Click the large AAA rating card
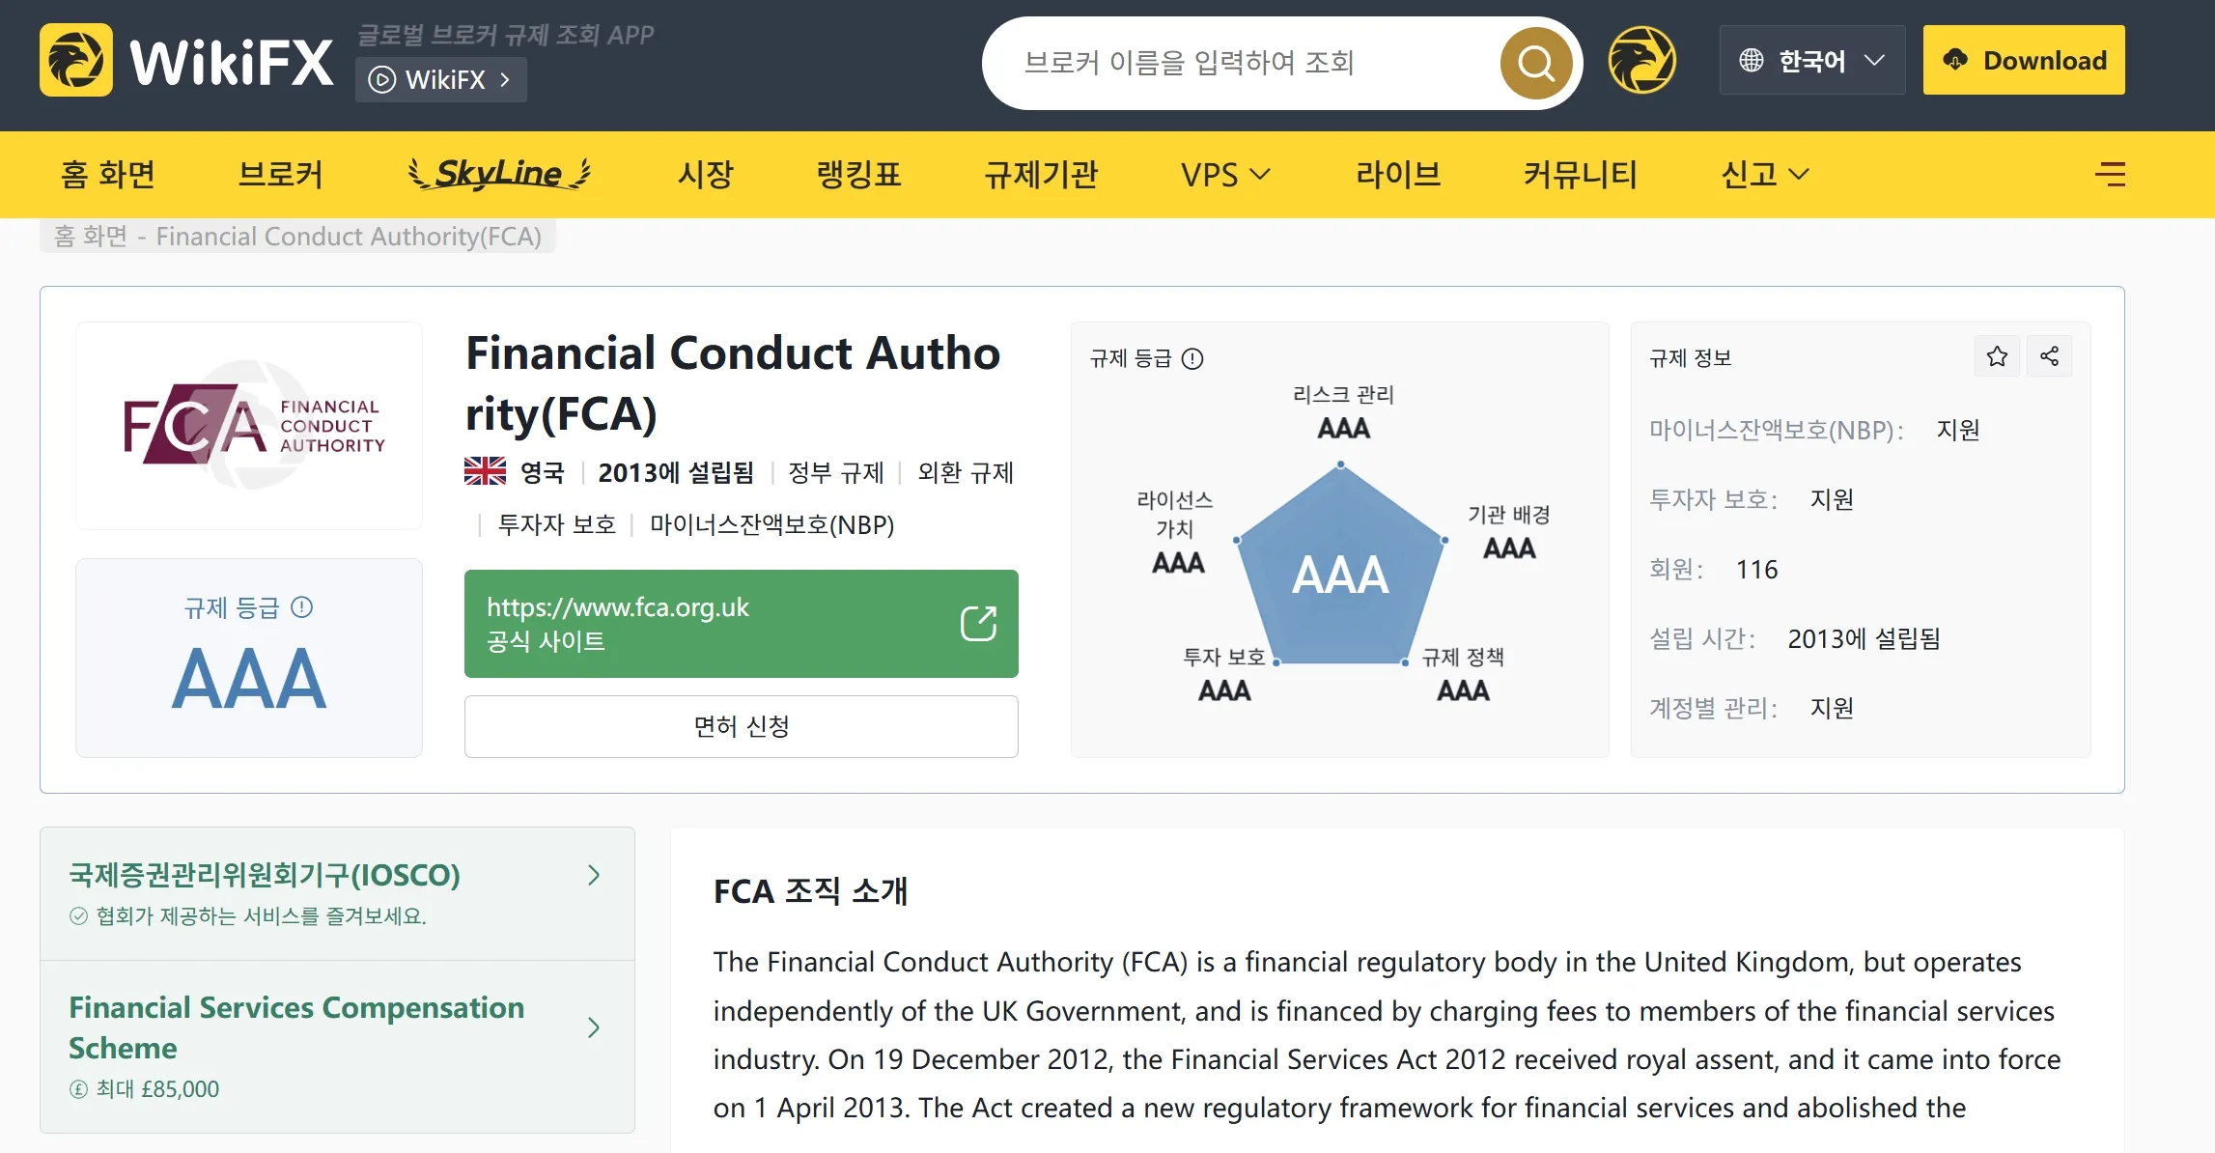The image size is (2215, 1153). (x=249, y=658)
